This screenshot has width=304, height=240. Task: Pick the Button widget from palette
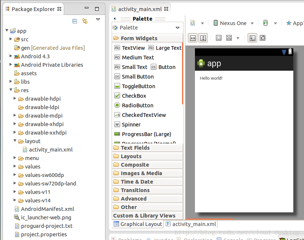(x=163, y=67)
